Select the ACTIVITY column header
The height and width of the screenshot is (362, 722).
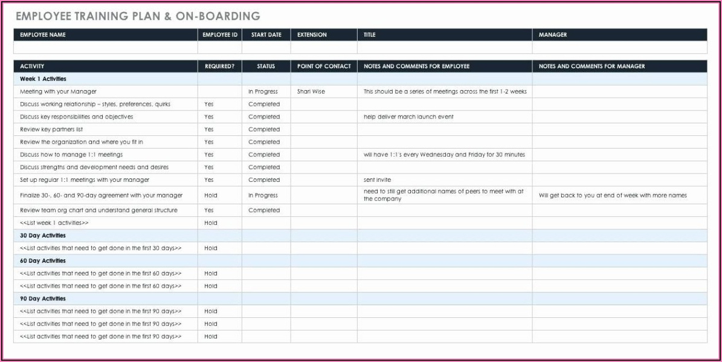[x=106, y=66]
